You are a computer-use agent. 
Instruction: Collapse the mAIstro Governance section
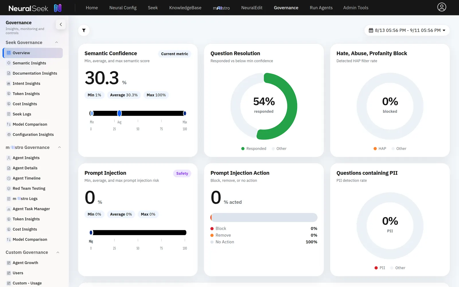59,148
